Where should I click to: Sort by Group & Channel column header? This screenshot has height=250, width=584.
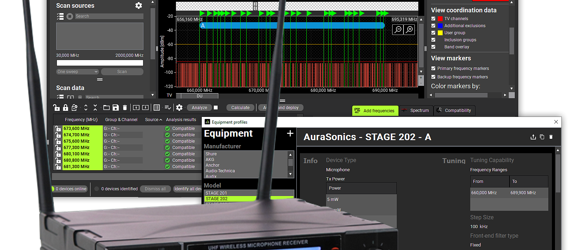[121, 120]
